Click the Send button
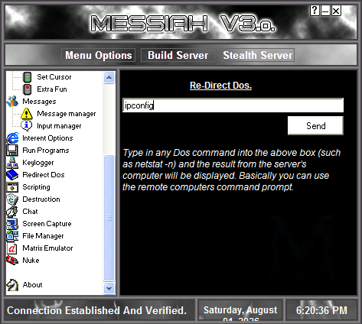The image size is (362, 324). click(315, 126)
